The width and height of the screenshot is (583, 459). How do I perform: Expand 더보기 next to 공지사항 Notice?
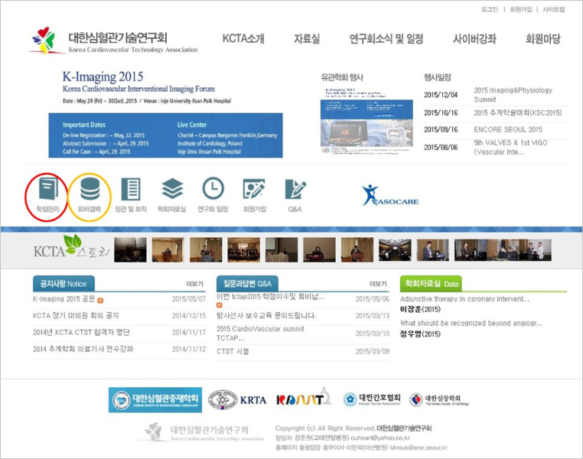coord(194,283)
